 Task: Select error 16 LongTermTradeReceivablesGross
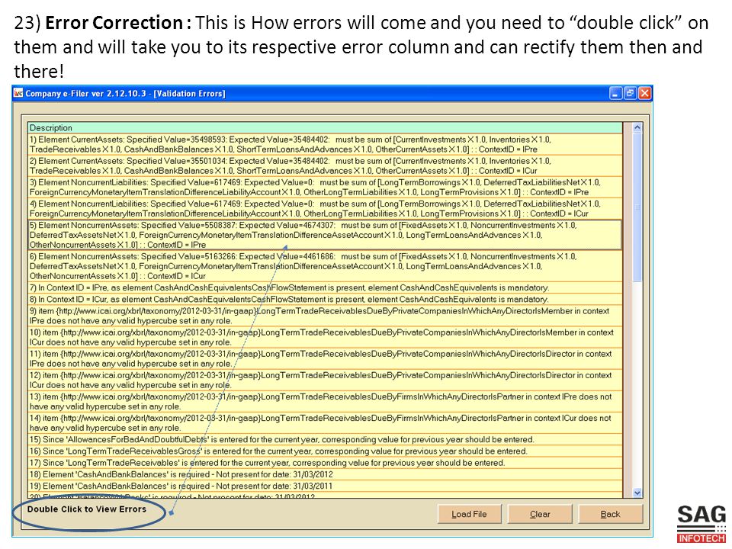tap(325, 451)
